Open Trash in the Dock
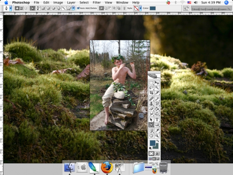 coord(163,168)
